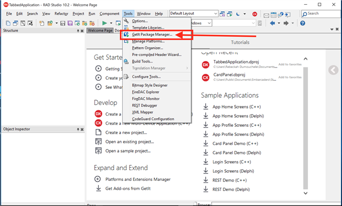342x206 pixels.
Task: Click the Set Debug Desktop icon
Action: 229,14
